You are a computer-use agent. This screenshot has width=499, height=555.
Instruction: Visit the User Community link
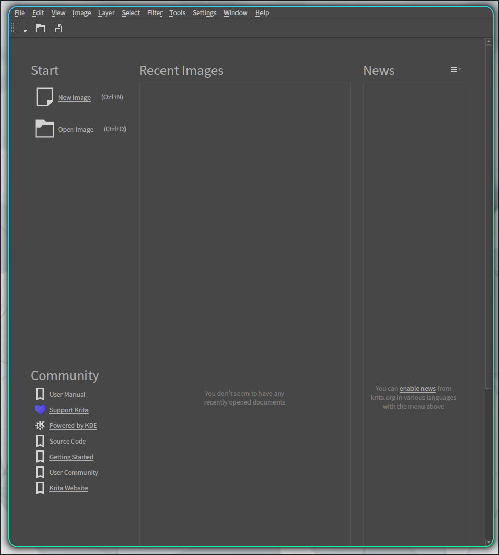pos(73,472)
